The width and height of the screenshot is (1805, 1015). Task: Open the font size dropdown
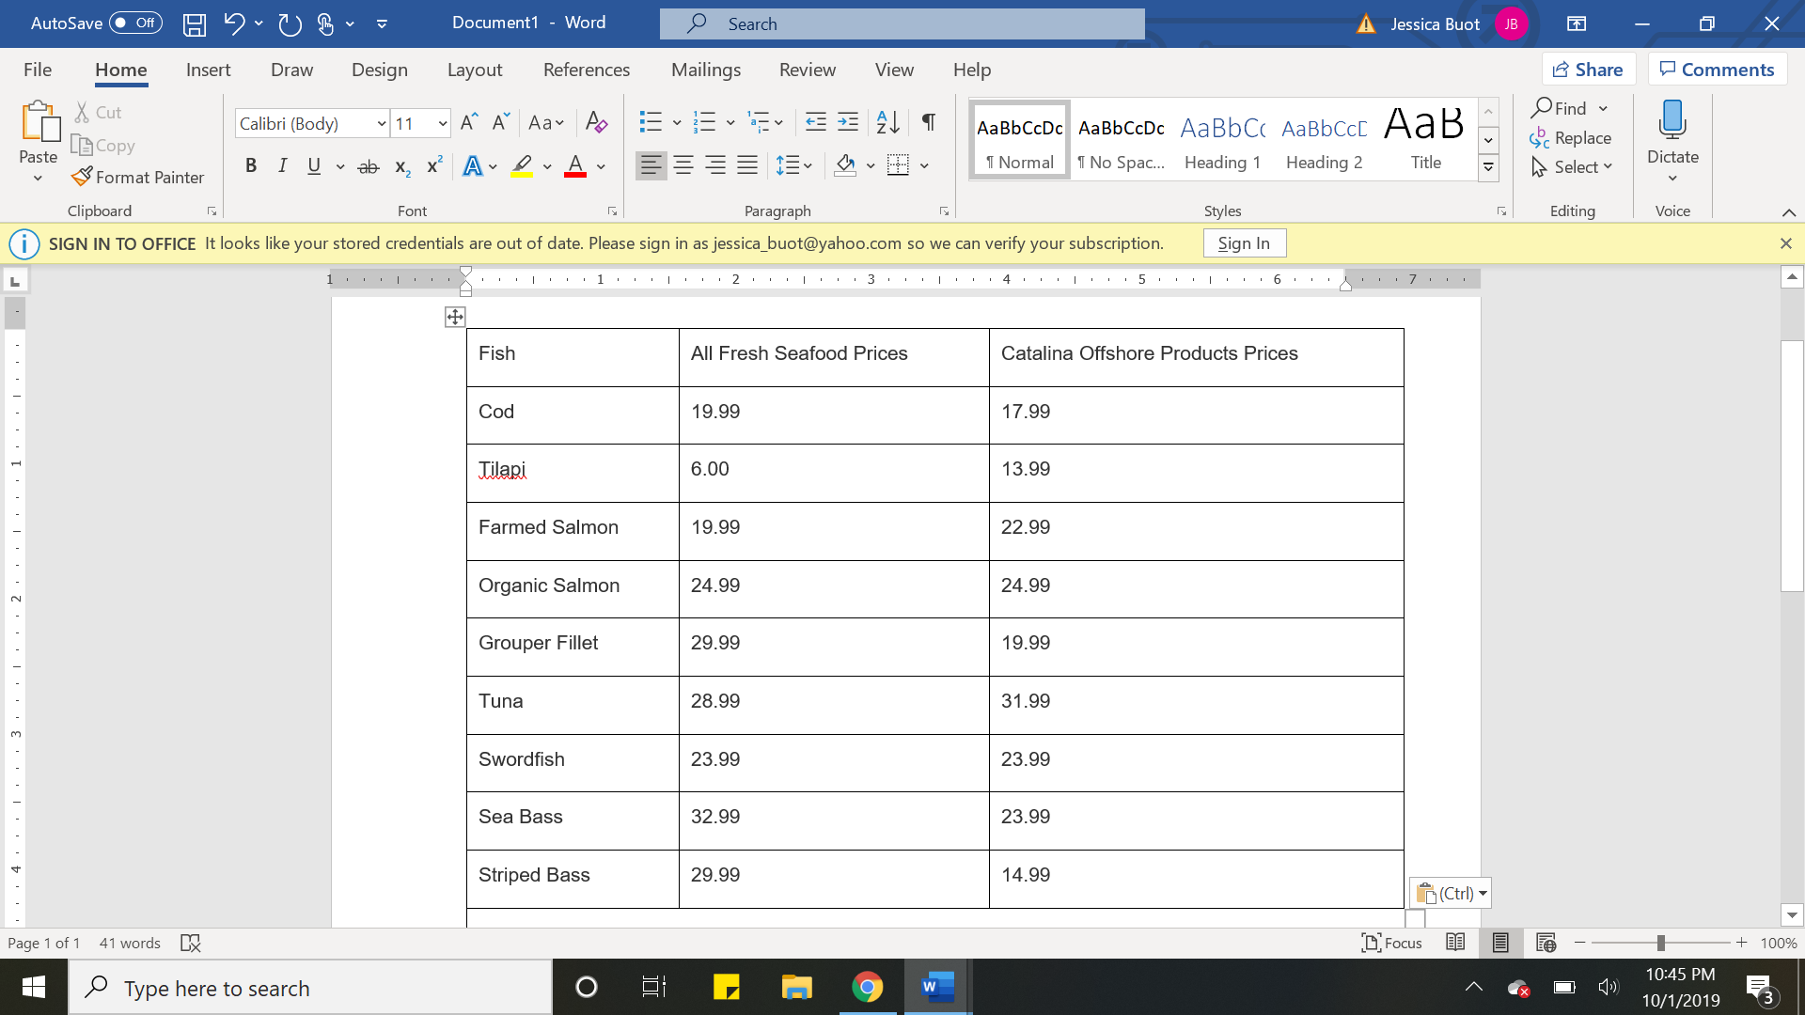tap(442, 124)
